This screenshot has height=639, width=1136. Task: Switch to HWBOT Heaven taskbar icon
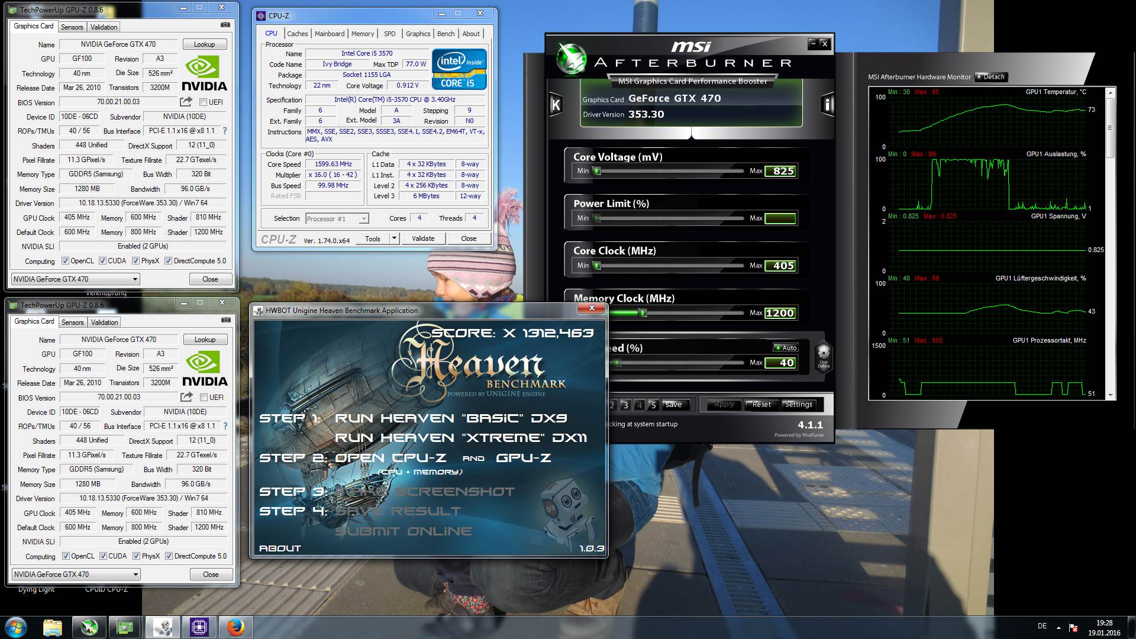(162, 627)
